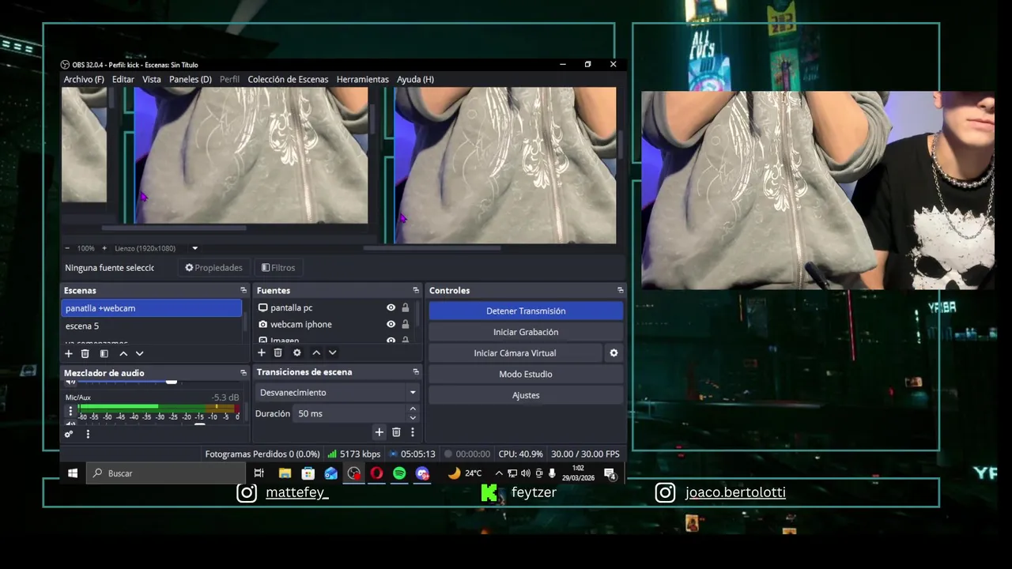Select the pantalla +webcam scene
Viewport: 1012px width, 569px height.
click(152, 307)
